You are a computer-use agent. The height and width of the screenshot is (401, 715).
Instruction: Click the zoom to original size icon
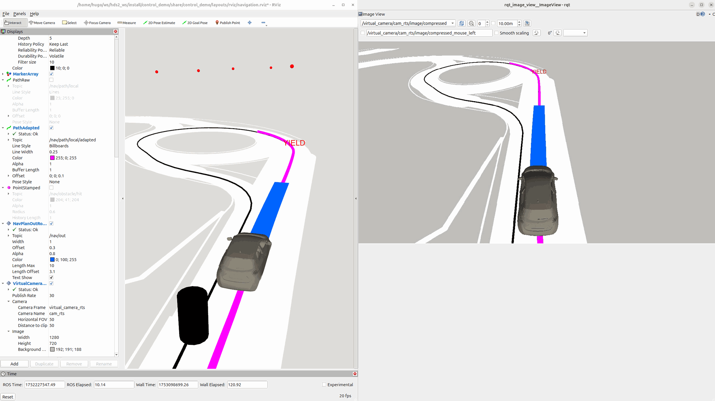tap(471, 23)
